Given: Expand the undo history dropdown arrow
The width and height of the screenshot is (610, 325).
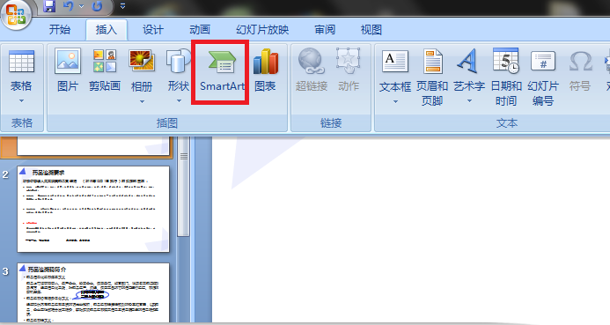Looking at the screenshot, I should 81,6.
